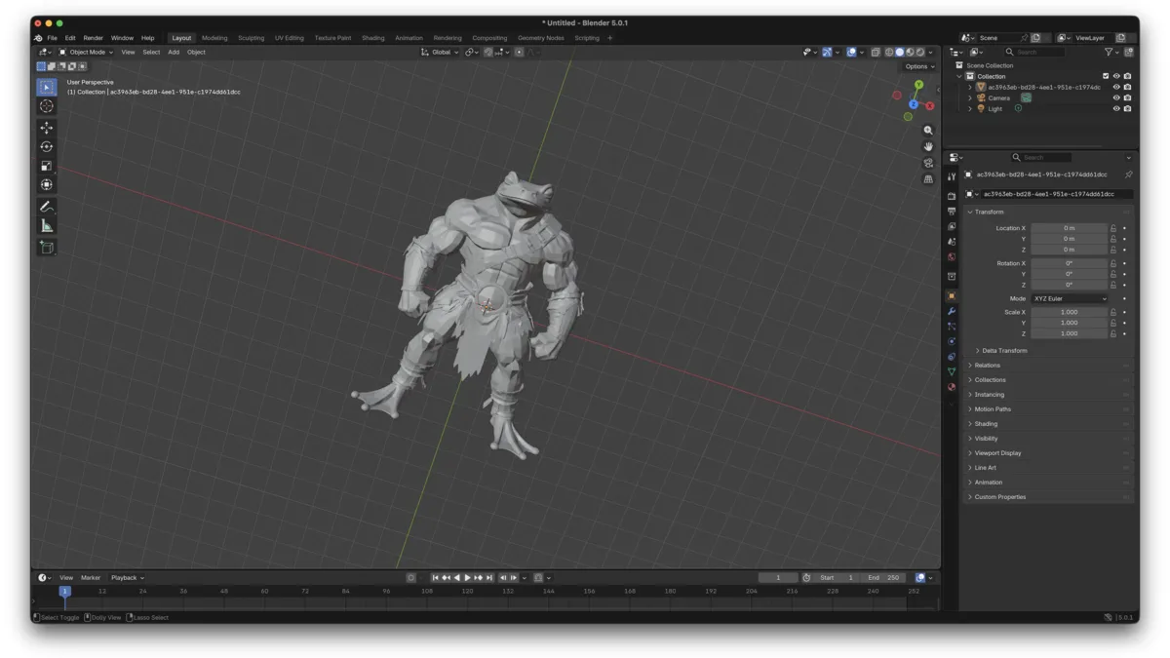Select the Measure tool
Image resolution: width=1170 pixels, height=658 pixels.
tap(47, 225)
